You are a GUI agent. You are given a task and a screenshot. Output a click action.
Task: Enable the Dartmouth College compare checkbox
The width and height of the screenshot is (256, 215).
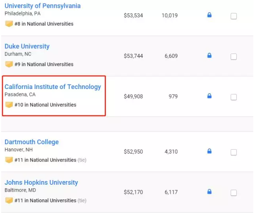point(234,152)
